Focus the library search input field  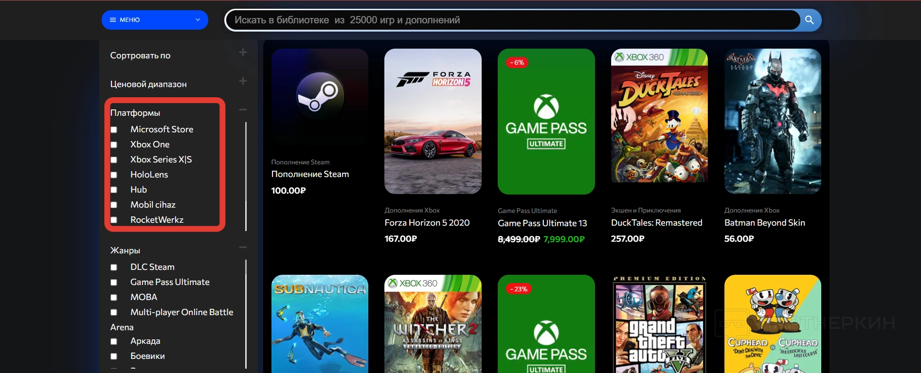513,20
